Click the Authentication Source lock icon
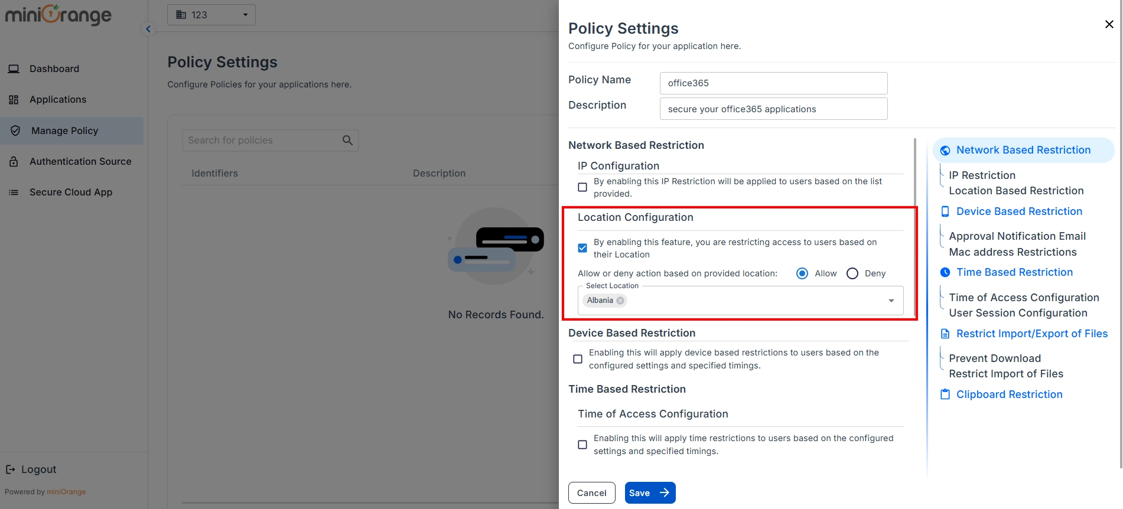The width and height of the screenshot is (1123, 509). 14,162
